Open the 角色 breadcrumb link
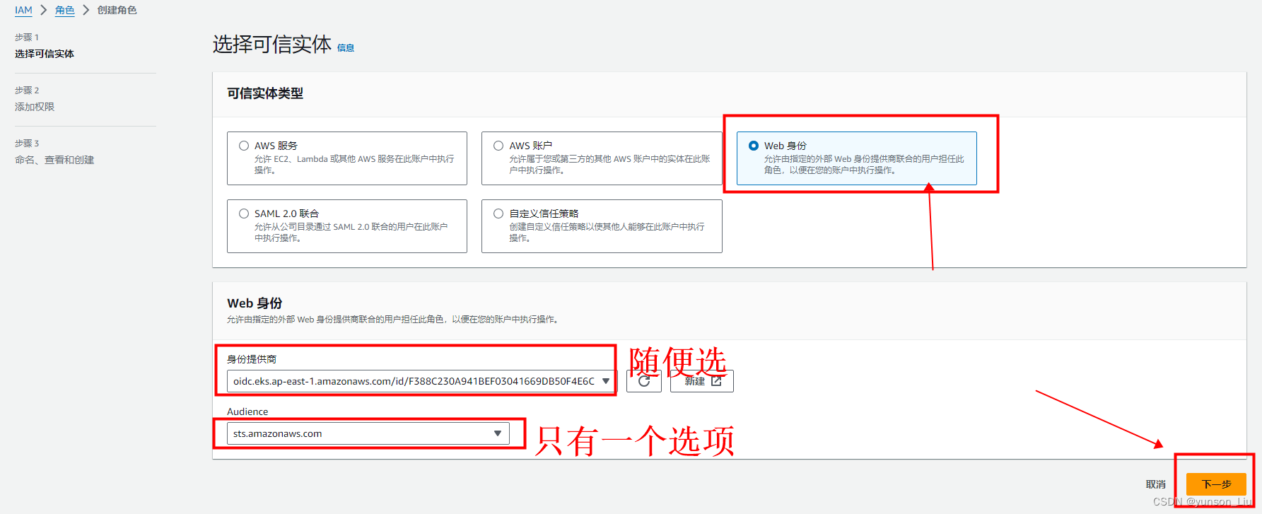 64,10
